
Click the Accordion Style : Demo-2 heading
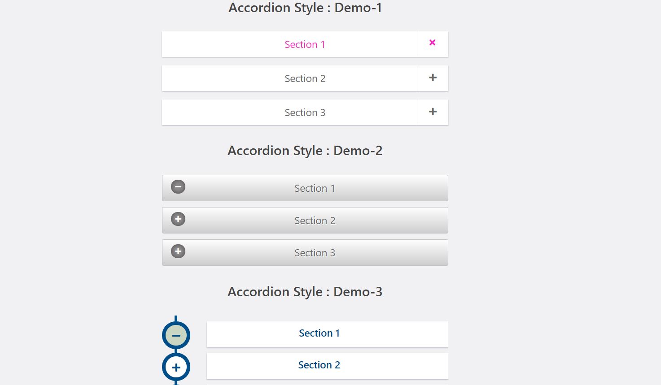(305, 151)
